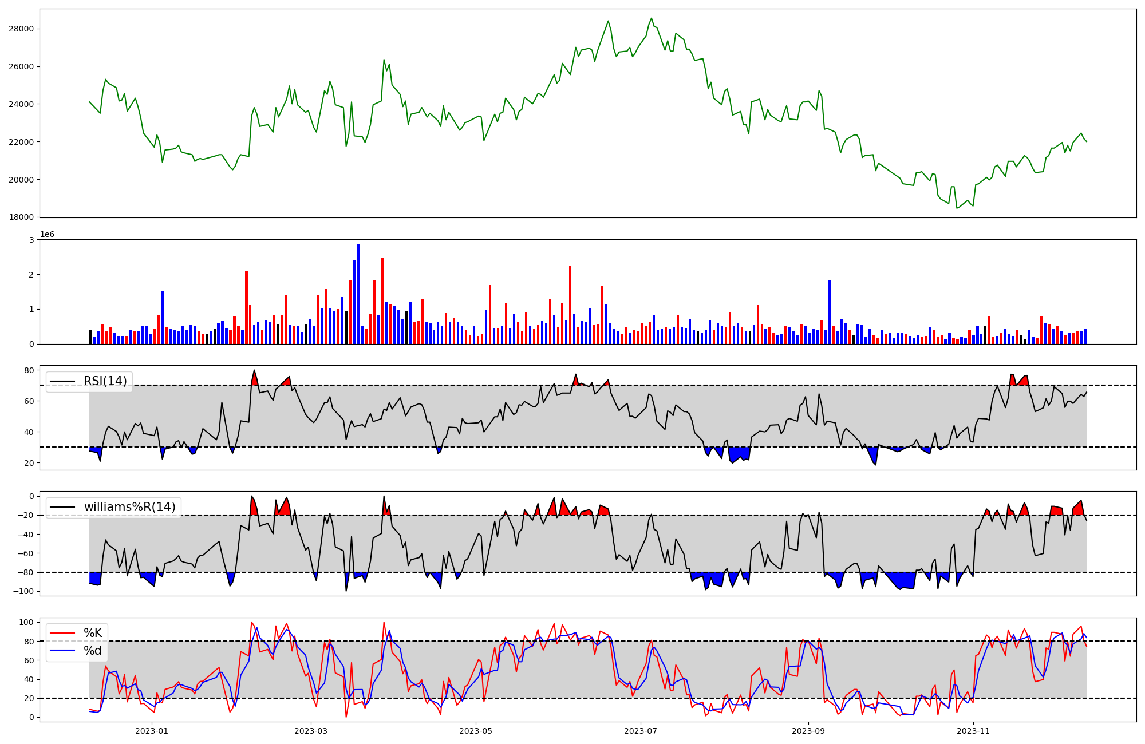Click the 80 label on RSI axis
Image resolution: width=1145 pixels, height=744 pixels.
tap(29, 370)
